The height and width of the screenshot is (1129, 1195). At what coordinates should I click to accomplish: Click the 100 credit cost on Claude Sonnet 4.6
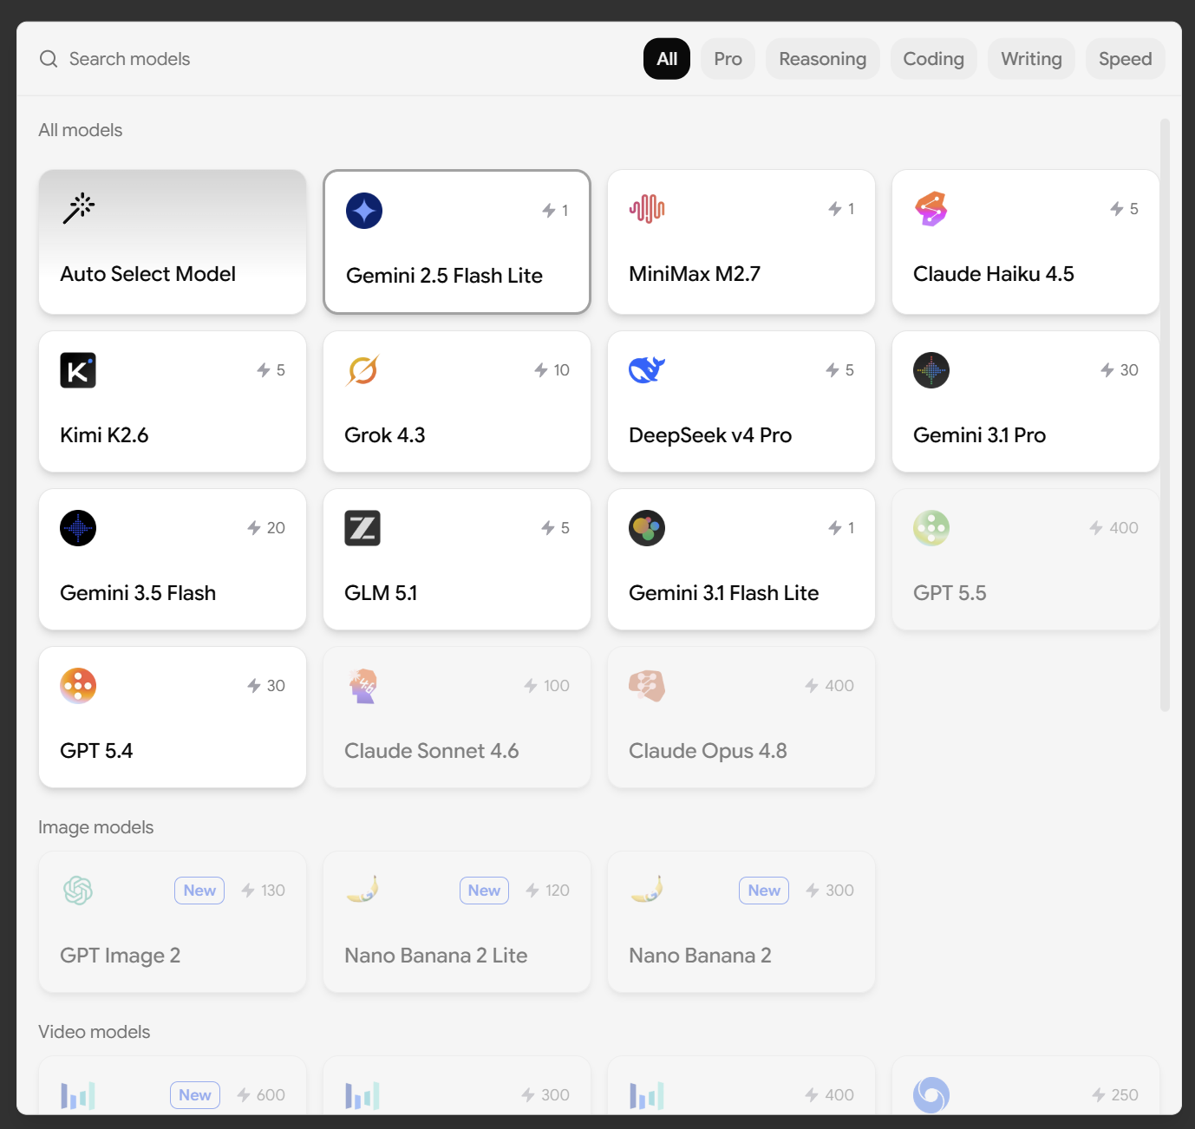pos(547,686)
